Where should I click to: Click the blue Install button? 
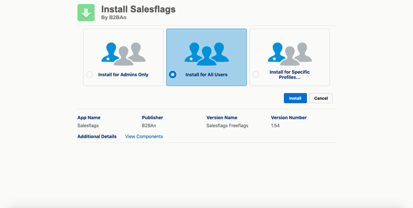(x=295, y=98)
